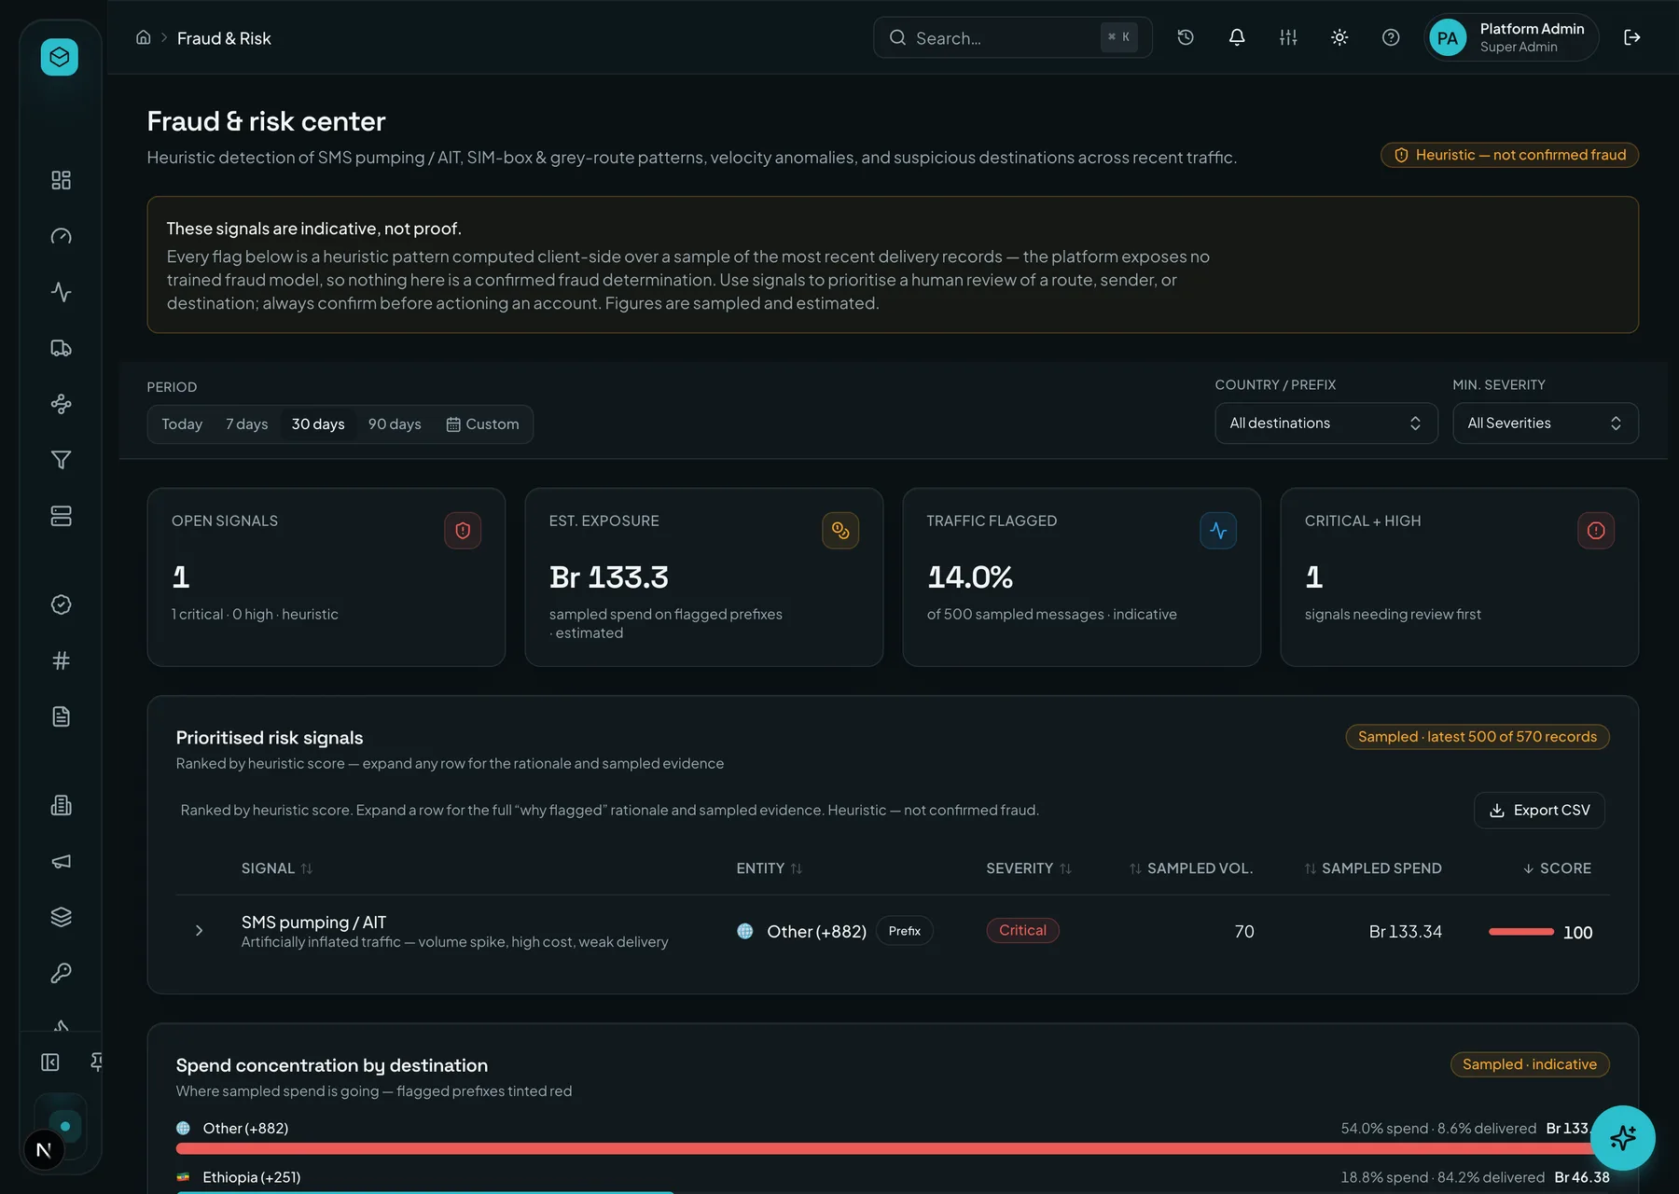Open the history clock icon in header

[x=1186, y=37]
